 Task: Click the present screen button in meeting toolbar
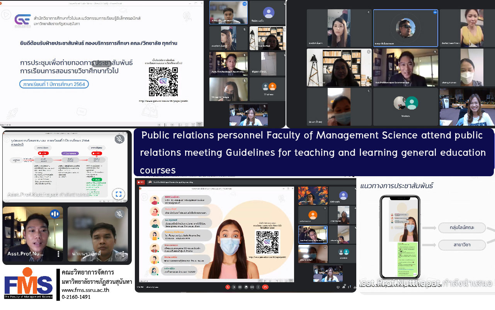[252, 287]
